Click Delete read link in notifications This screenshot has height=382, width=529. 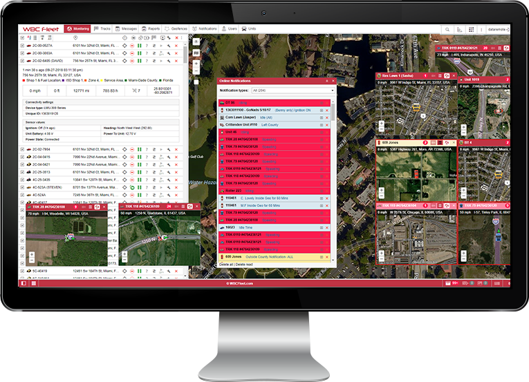pos(244,265)
